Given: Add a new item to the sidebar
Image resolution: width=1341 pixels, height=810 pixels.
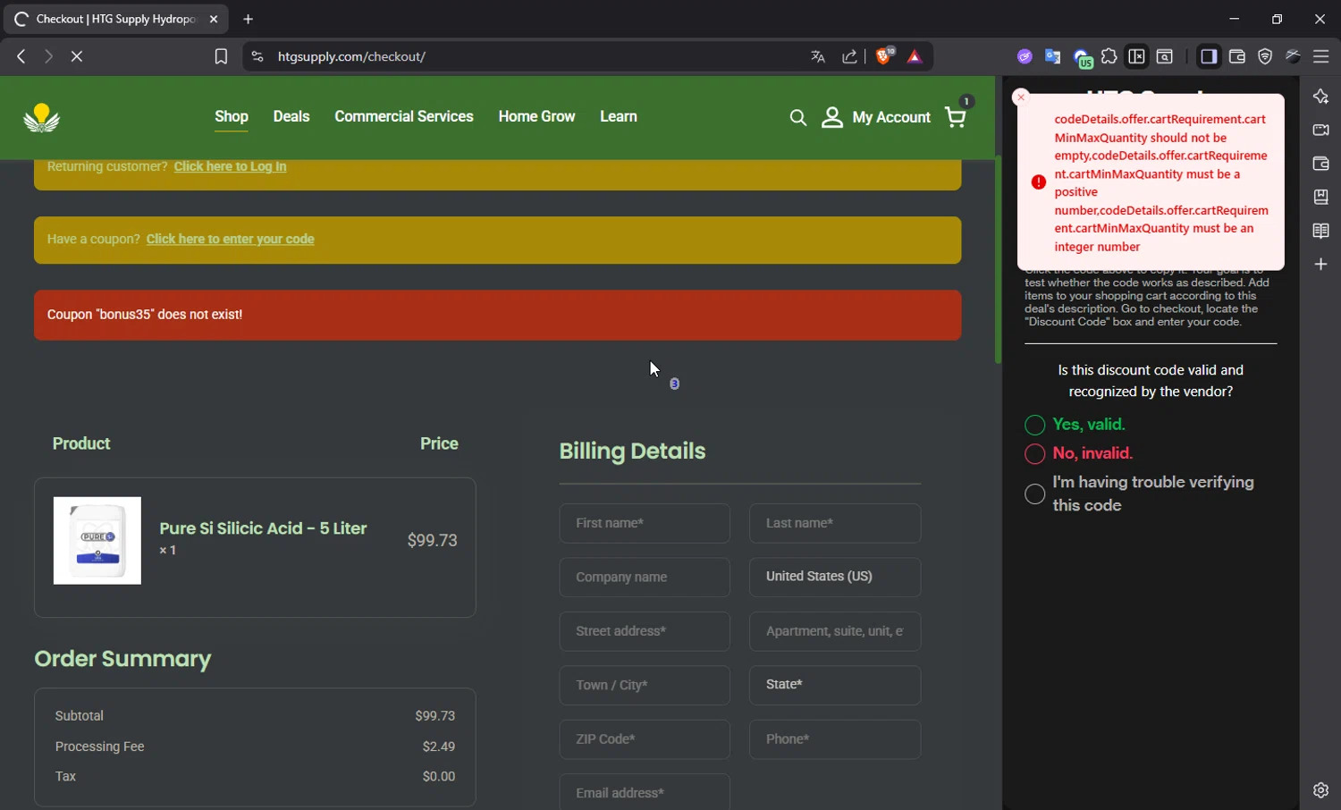Looking at the screenshot, I should pyautogui.click(x=1320, y=265).
